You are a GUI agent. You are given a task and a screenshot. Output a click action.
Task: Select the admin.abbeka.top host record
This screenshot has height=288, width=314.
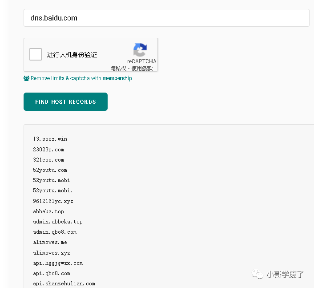pos(58,222)
